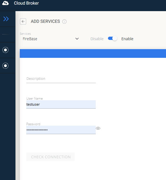Show password using the eye icon
The height and width of the screenshot is (180, 166).
click(x=98, y=128)
